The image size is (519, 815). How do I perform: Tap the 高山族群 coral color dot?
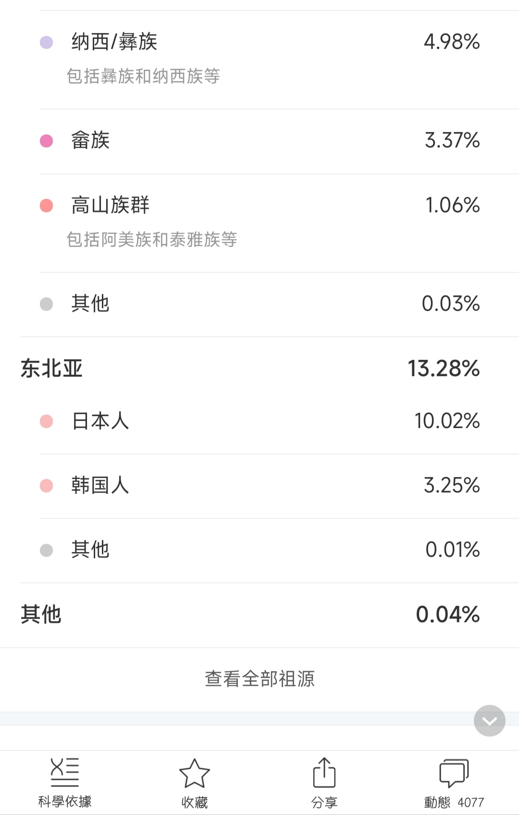click(x=46, y=206)
